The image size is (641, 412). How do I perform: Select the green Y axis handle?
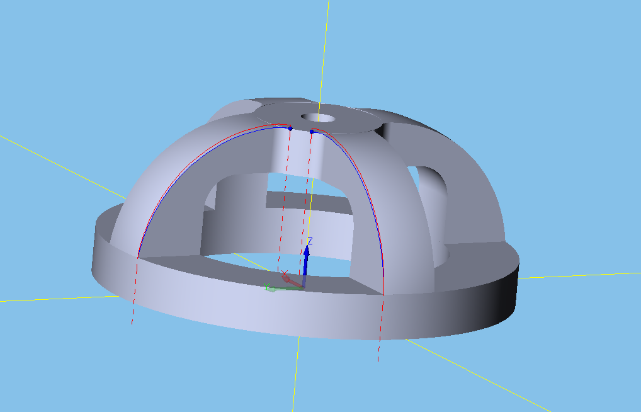pyautogui.click(x=283, y=288)
